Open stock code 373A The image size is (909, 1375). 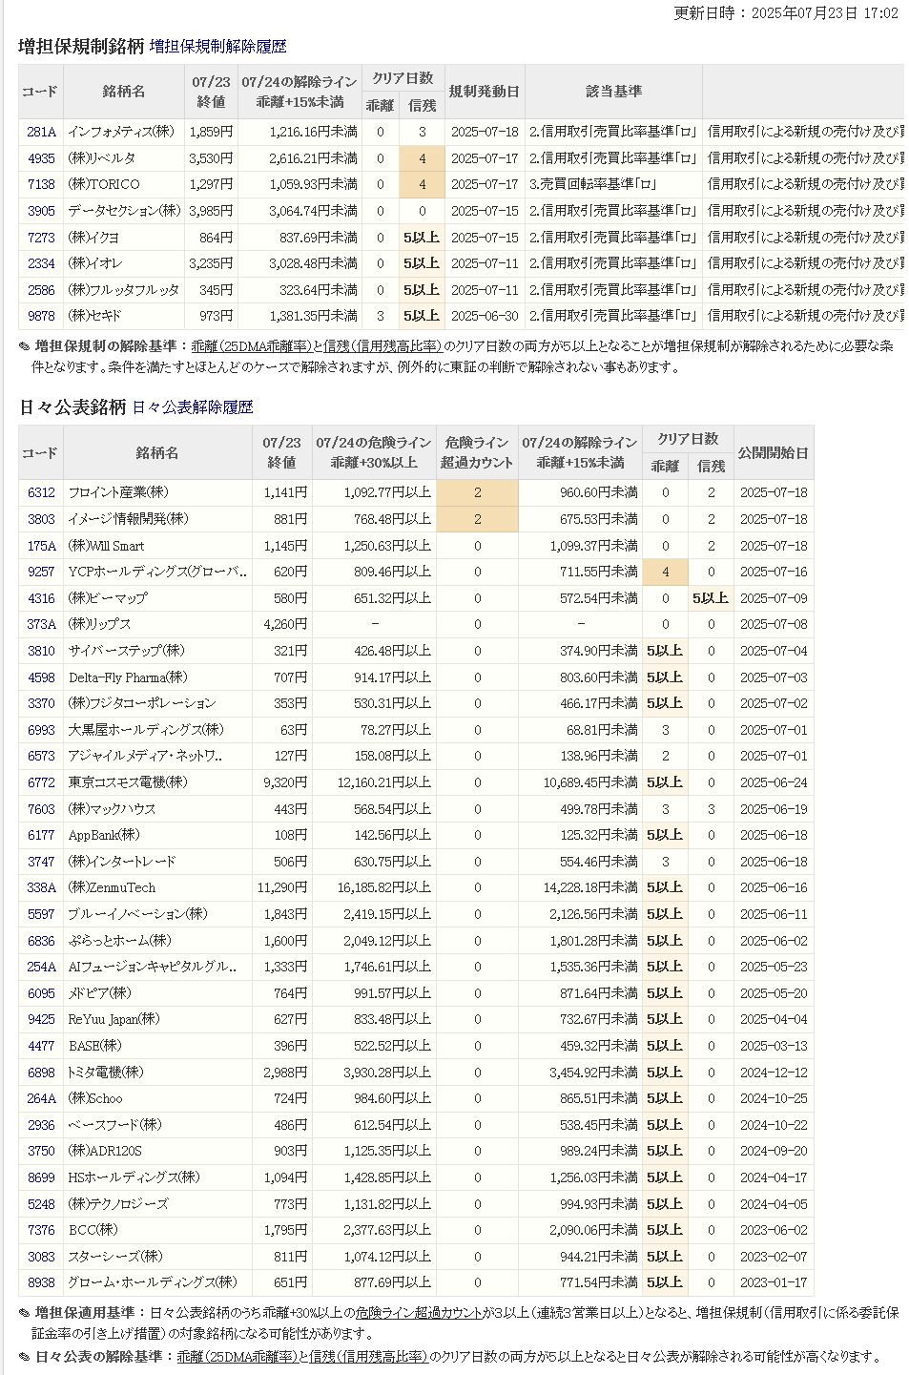pyautogui.click(x=41, y=624)
